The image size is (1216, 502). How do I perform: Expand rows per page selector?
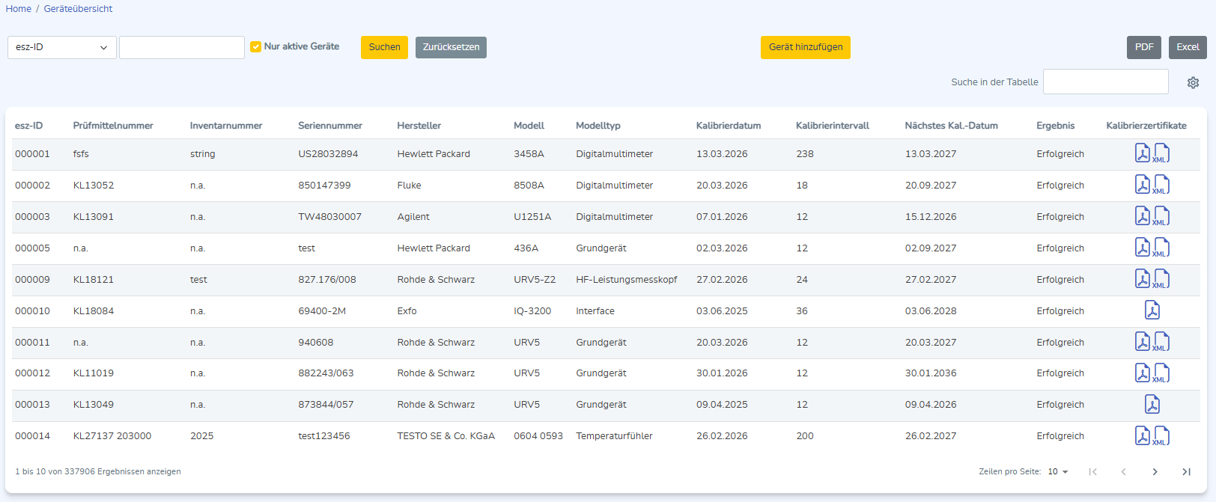[x=1058, y=472]
